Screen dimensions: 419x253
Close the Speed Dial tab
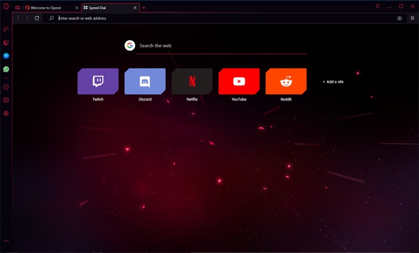click(x=135, y=8)
